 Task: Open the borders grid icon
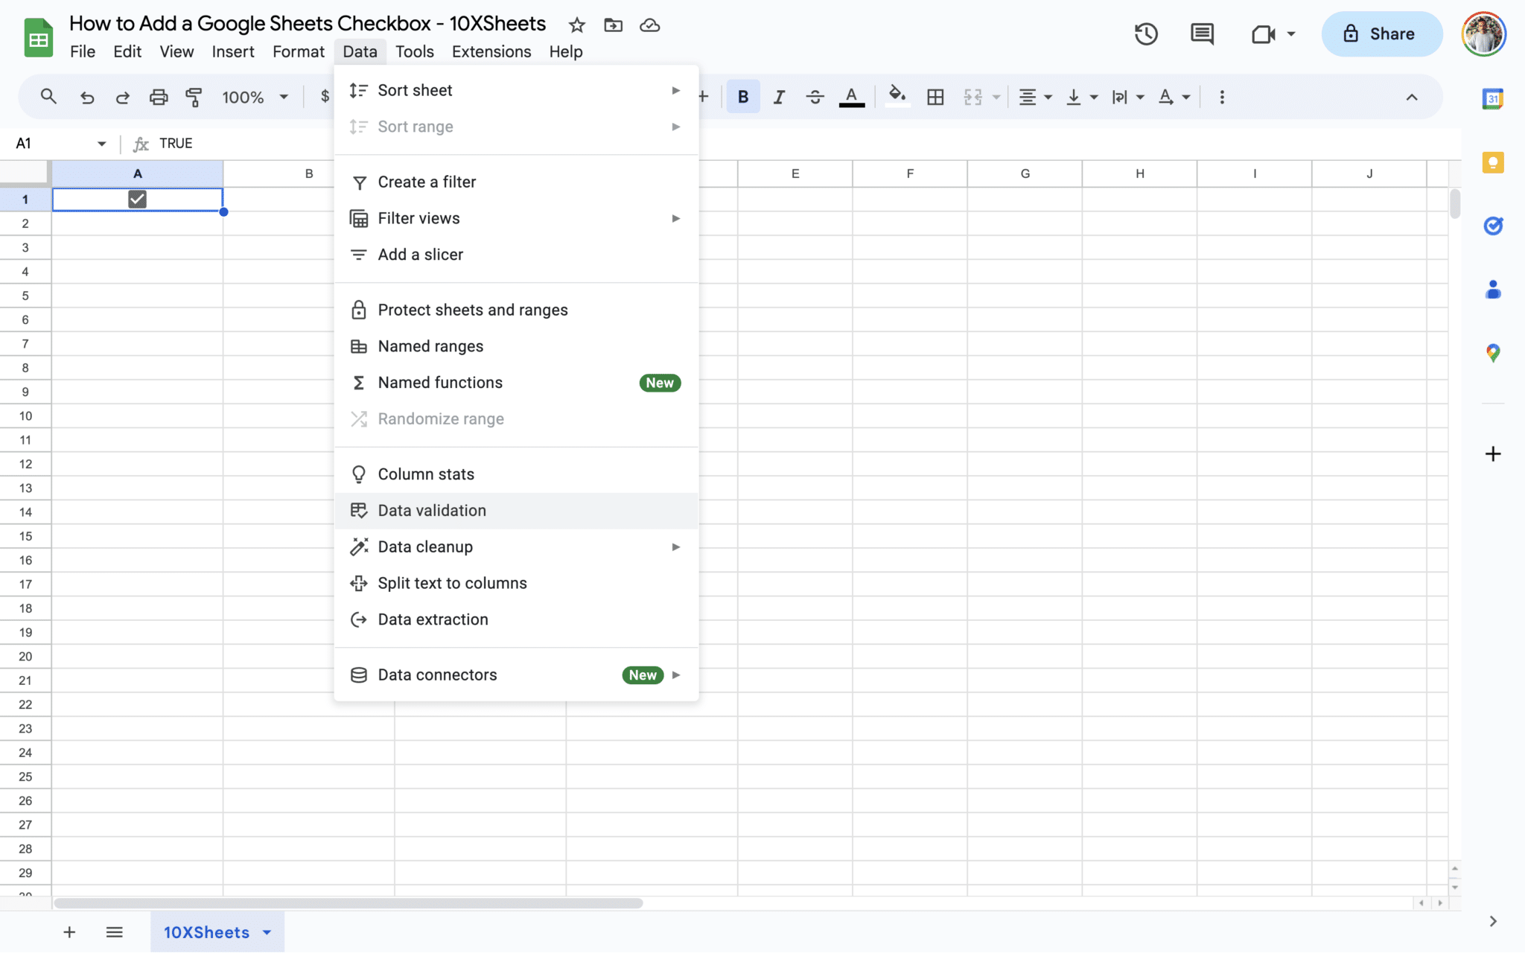(935, 97)
